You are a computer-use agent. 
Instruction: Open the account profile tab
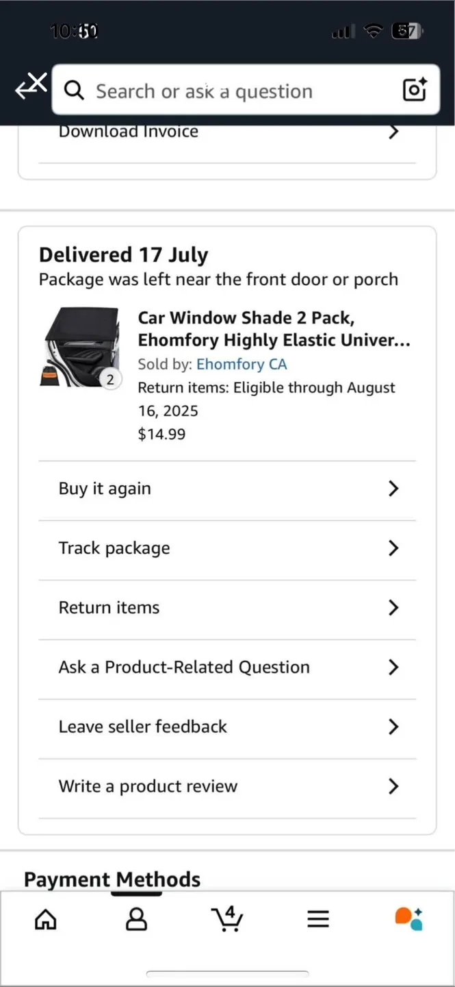(136, 919)
